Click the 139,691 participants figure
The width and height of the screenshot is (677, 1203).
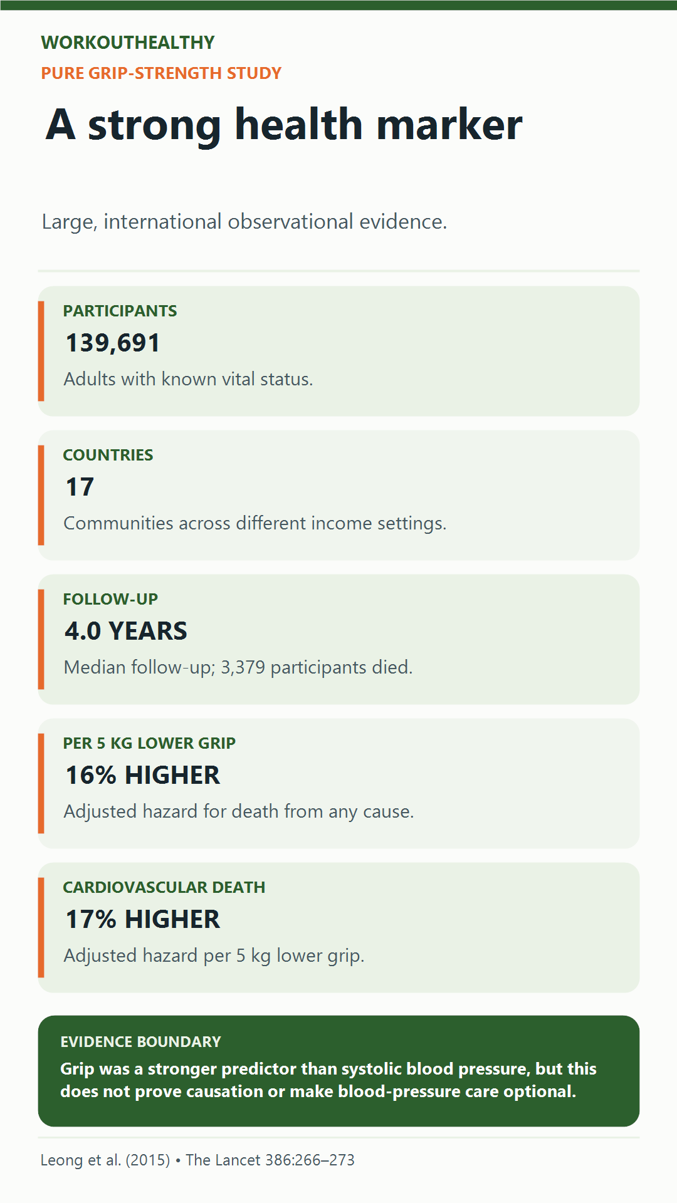coord(113,343)
